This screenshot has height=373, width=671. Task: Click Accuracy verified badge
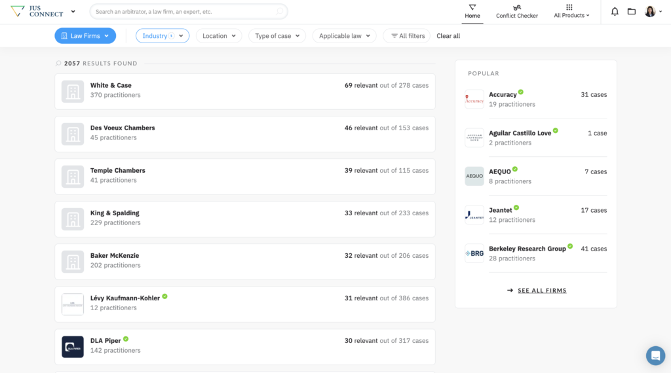click(x=521, y=92)
